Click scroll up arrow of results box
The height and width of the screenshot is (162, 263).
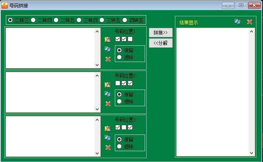tap(252, 31)
